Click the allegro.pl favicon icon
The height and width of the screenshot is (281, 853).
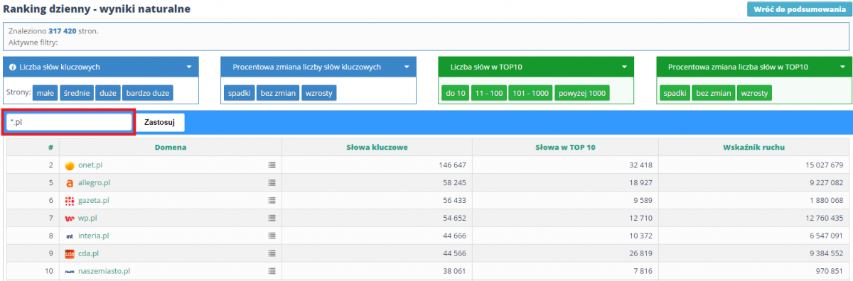point(70,183)
